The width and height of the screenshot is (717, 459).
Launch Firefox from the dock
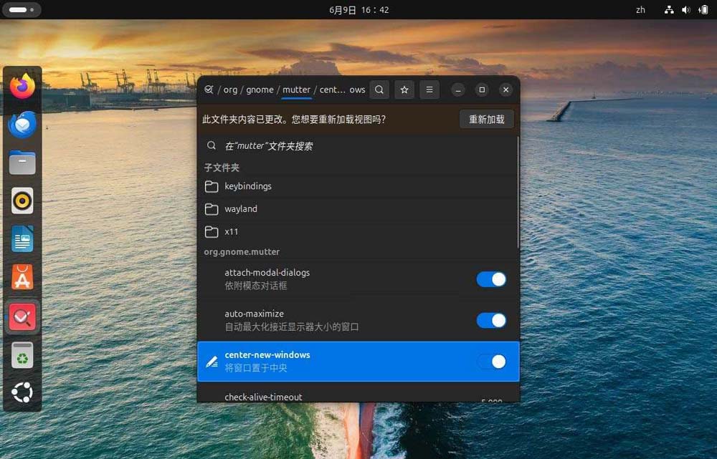pyautogui.click(x=22, y=85)
